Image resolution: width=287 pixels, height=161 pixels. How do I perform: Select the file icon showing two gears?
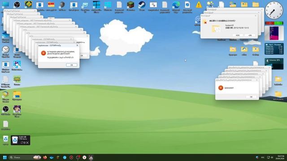click(x=153, y=4)
